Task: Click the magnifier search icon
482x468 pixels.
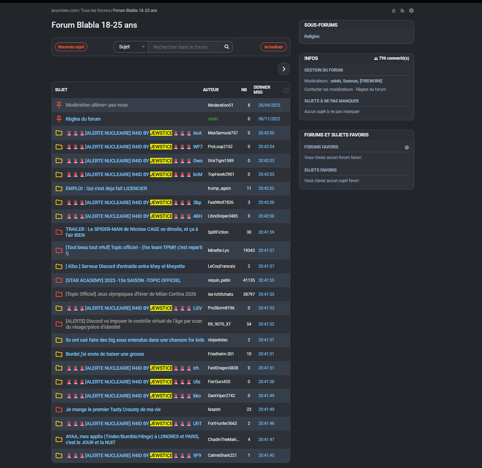Action: coord(226,47)
